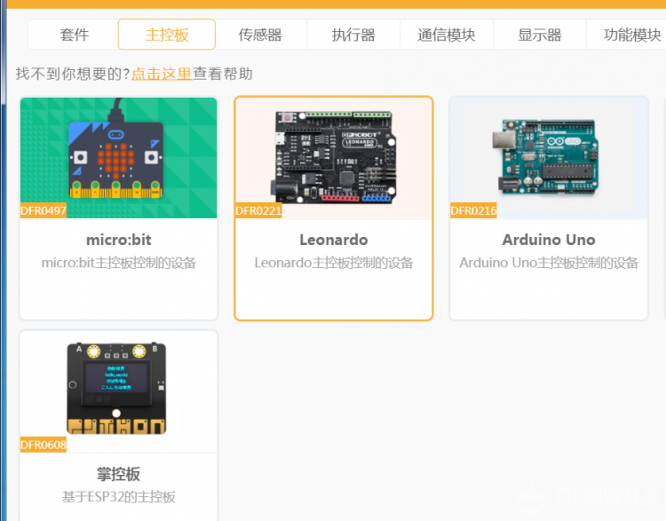The image size is (666, 521).
Task: Select the 主控板 tab
Action: click(167, 35)
